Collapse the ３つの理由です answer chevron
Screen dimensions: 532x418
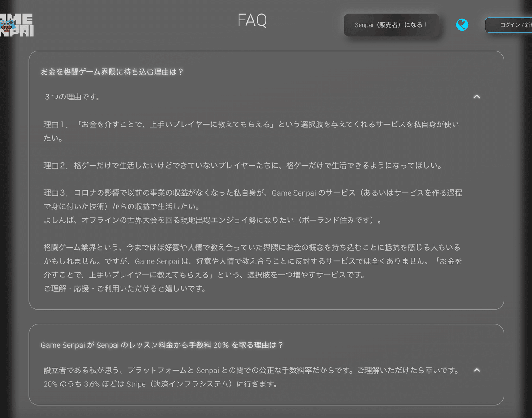pos(477,96)
